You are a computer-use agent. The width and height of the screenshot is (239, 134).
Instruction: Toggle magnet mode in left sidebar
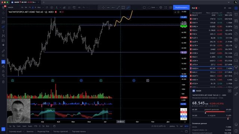pyautogui.click(x=3, y=62)
